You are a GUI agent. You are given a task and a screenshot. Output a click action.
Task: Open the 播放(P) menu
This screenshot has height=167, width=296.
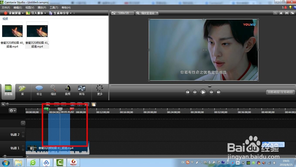click(x=42, y=8)
